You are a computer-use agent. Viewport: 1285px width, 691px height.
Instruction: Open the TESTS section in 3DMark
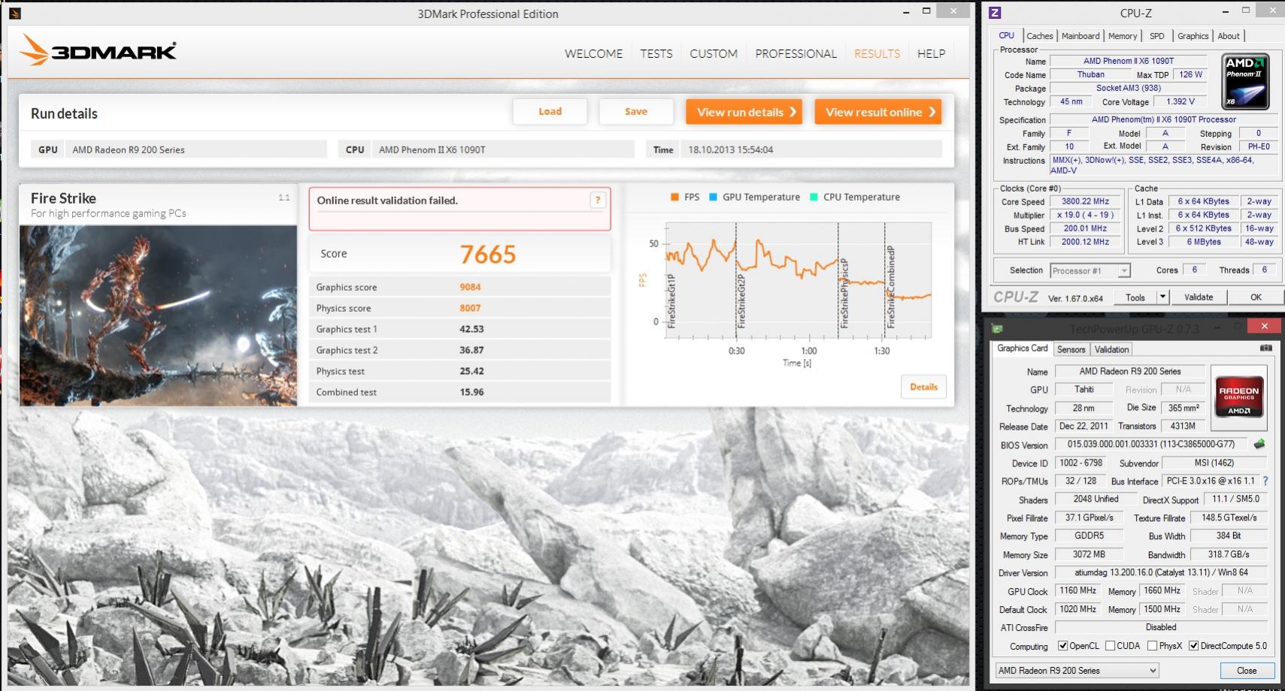656,54
